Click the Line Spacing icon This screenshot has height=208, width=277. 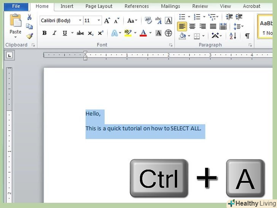pyautogui.click(x=237, y=27)
